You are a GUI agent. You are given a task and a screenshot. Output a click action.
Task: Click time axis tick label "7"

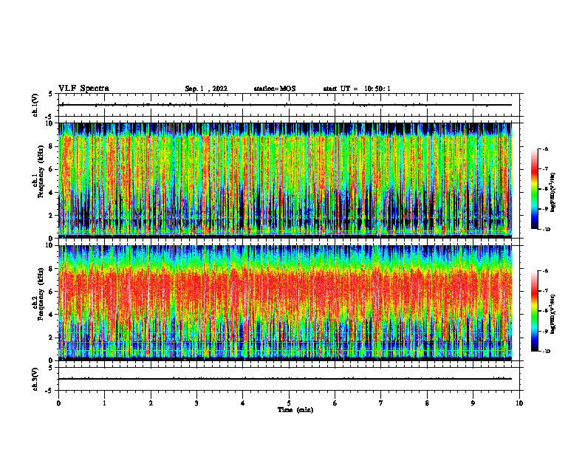coord(381,403)
